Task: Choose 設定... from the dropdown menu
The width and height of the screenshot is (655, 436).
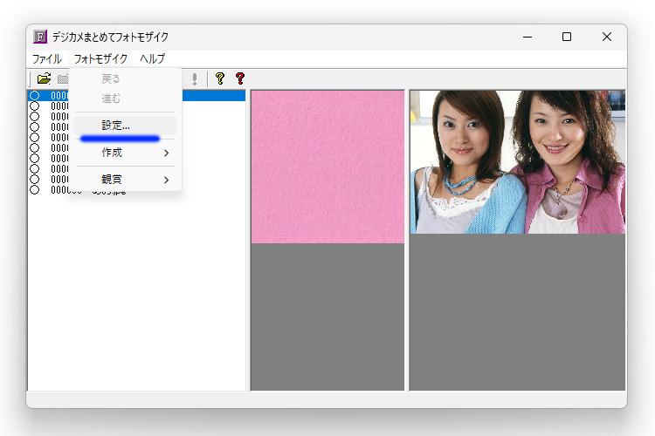Action: 116,126
